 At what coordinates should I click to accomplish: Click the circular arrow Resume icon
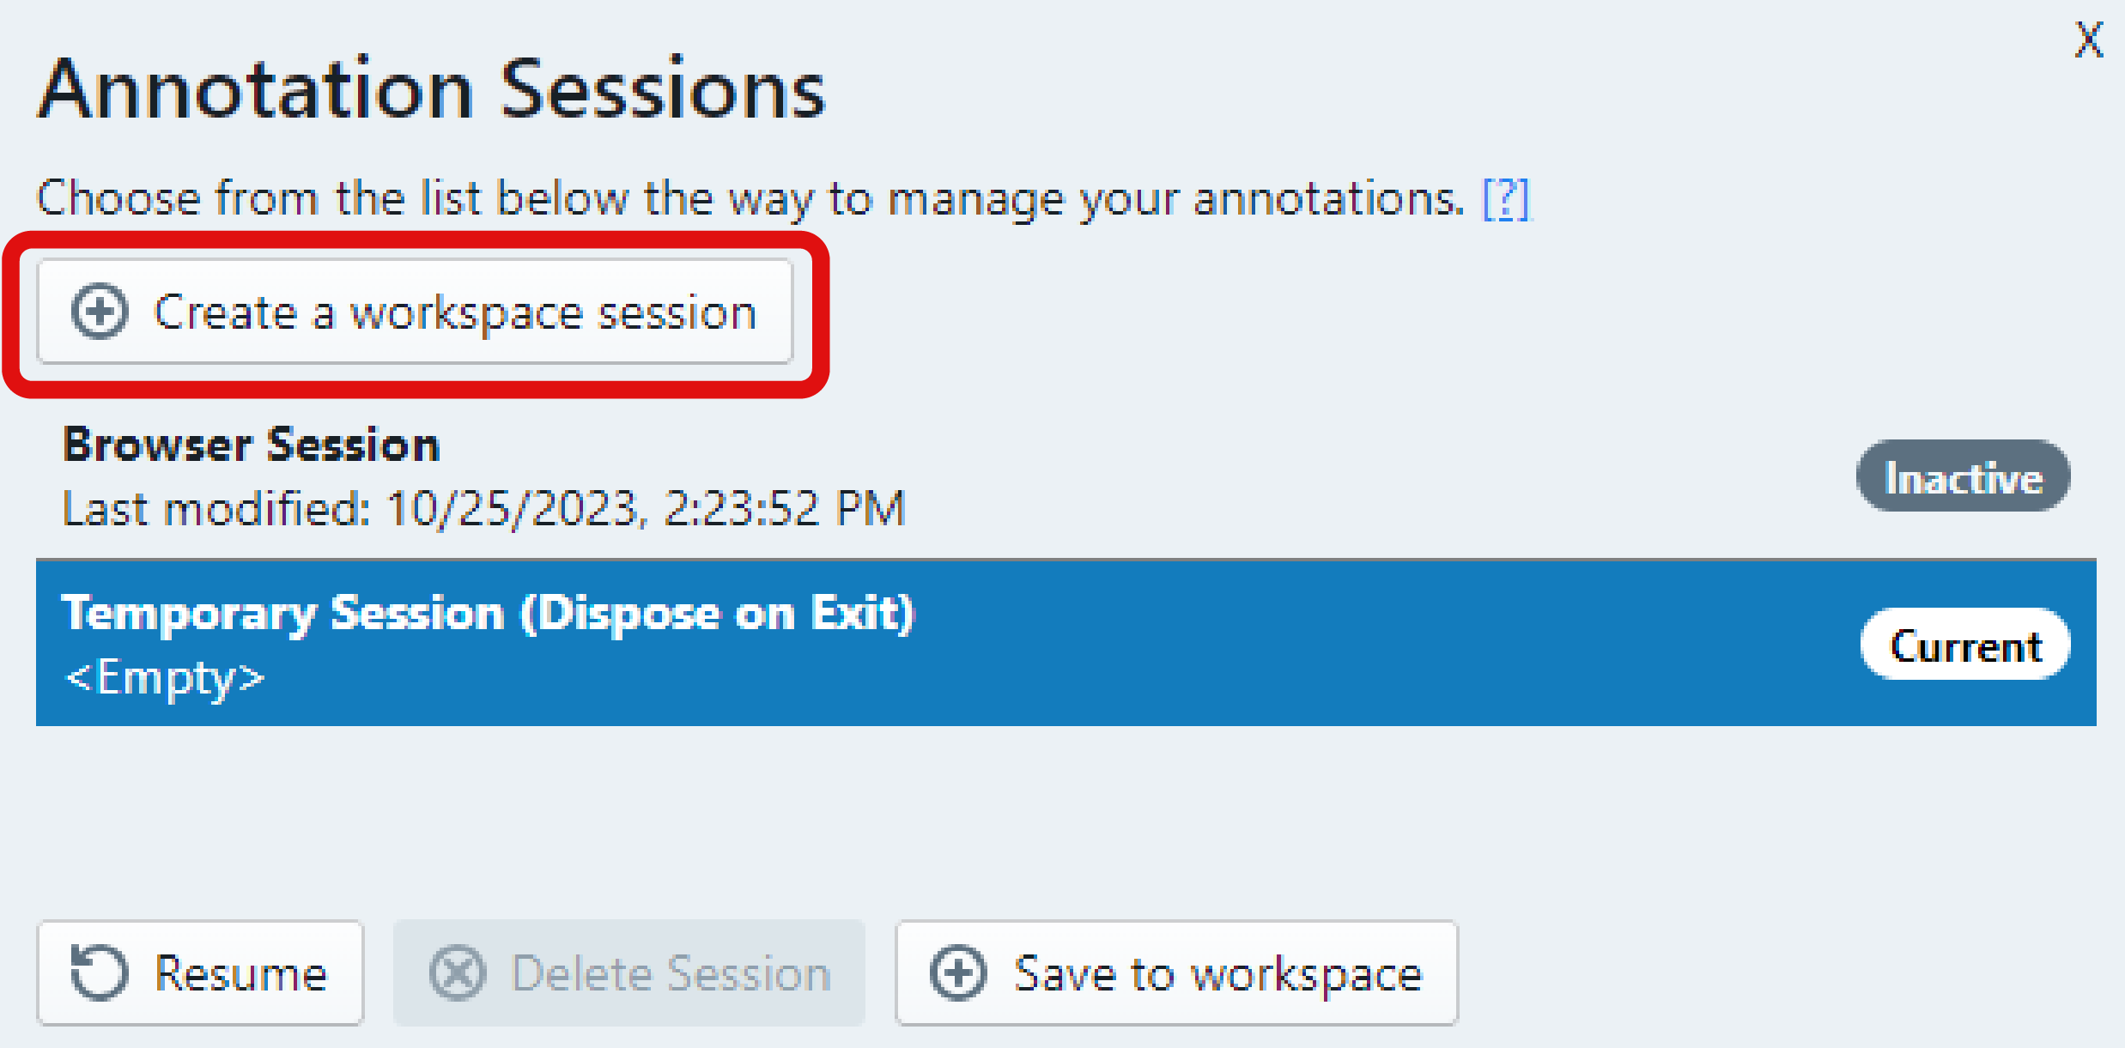(100, 972)
